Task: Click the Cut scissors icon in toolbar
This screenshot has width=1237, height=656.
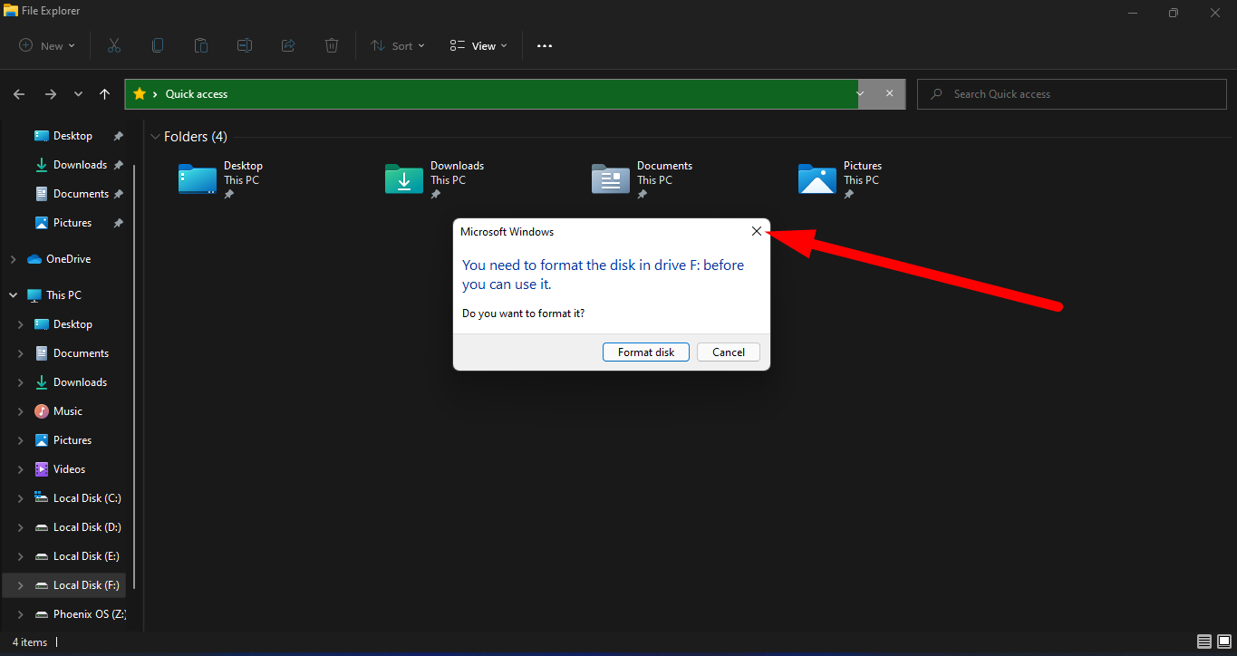Action: pos(114,45)
